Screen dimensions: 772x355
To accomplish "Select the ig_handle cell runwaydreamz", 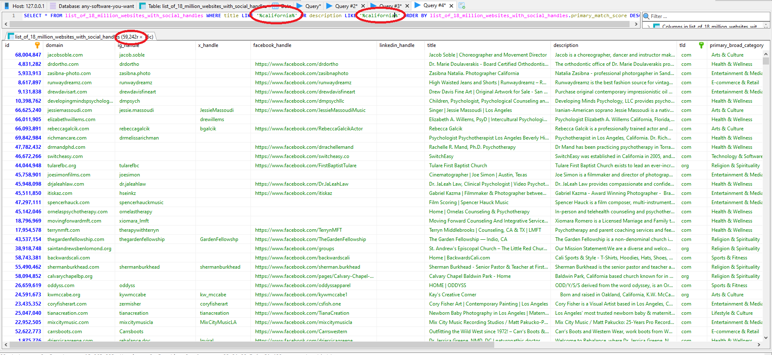I will 155,83.
